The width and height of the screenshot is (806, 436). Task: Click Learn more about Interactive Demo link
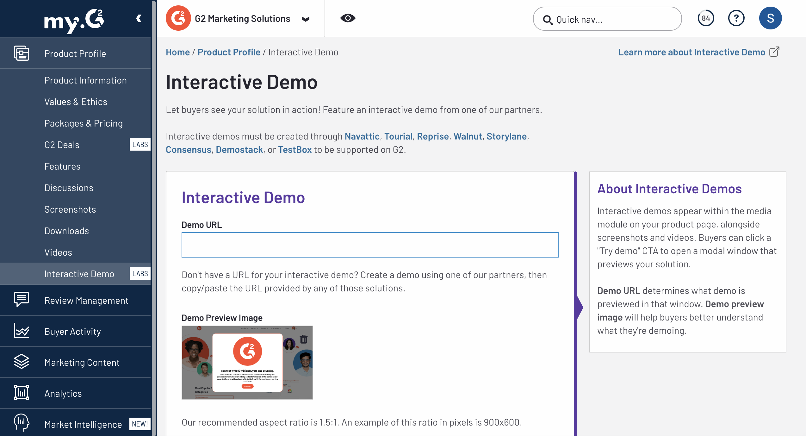[691, 52]
